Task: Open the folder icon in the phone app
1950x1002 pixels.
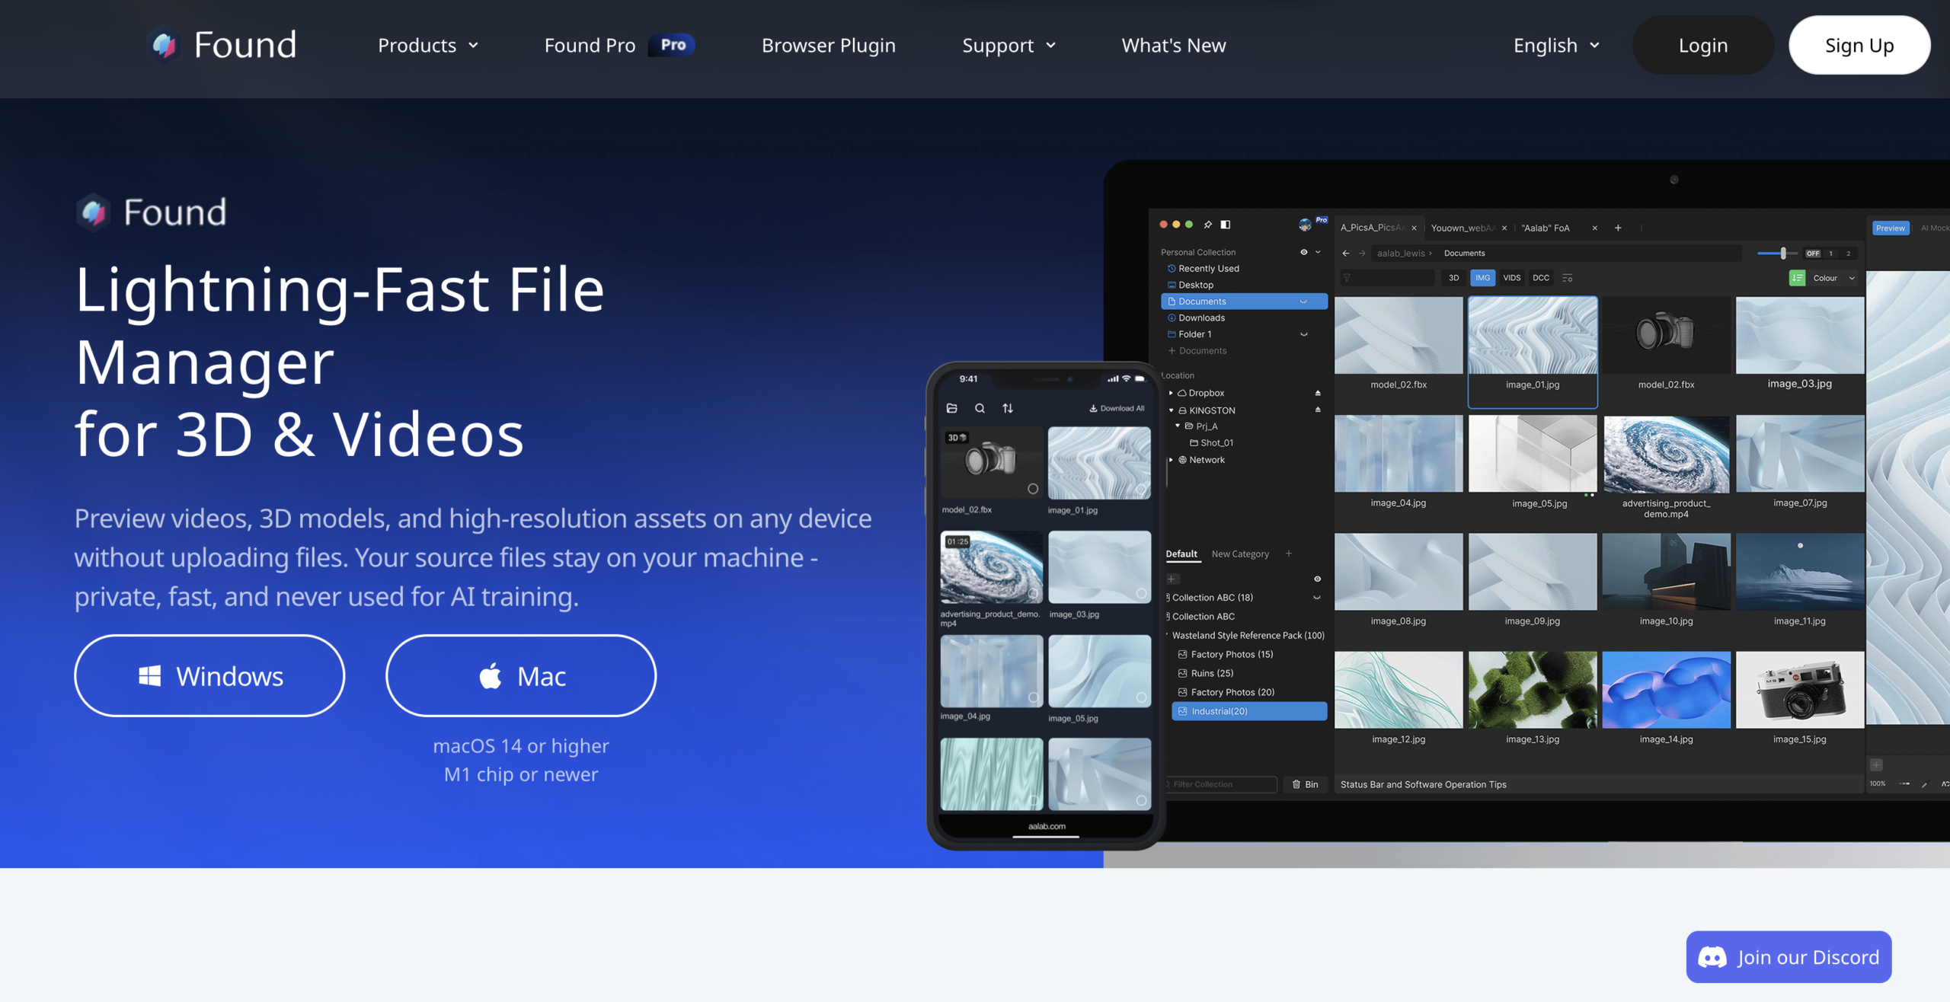Action: pos(951,408)
